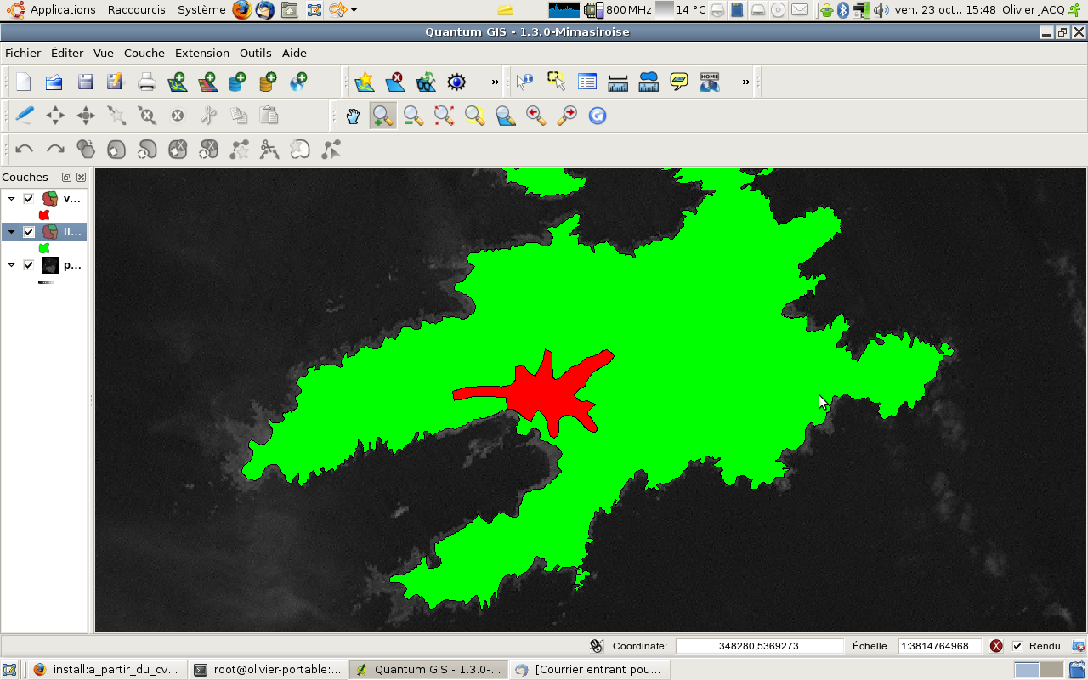Viewport: 1088px width, 680px height.
Task: Expand the file toolbar overflow chevron
Action: [495, 82]
